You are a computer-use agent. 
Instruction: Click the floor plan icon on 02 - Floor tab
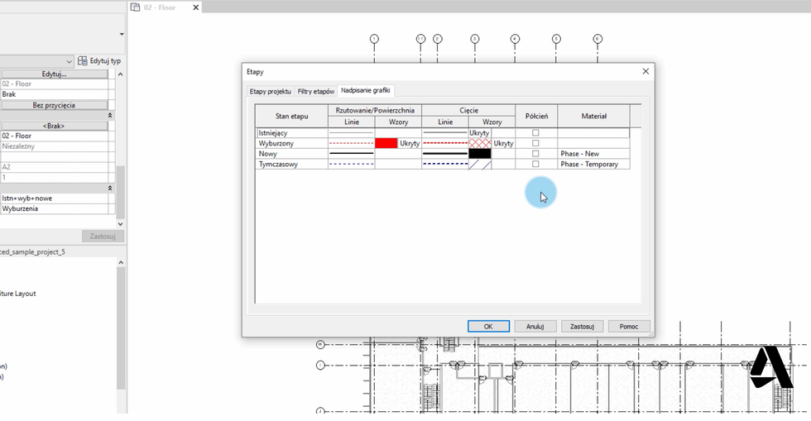[x=135, y=7]
